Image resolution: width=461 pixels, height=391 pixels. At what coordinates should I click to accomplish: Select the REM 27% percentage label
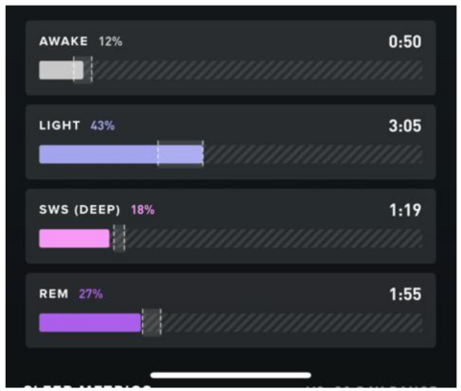91,294
